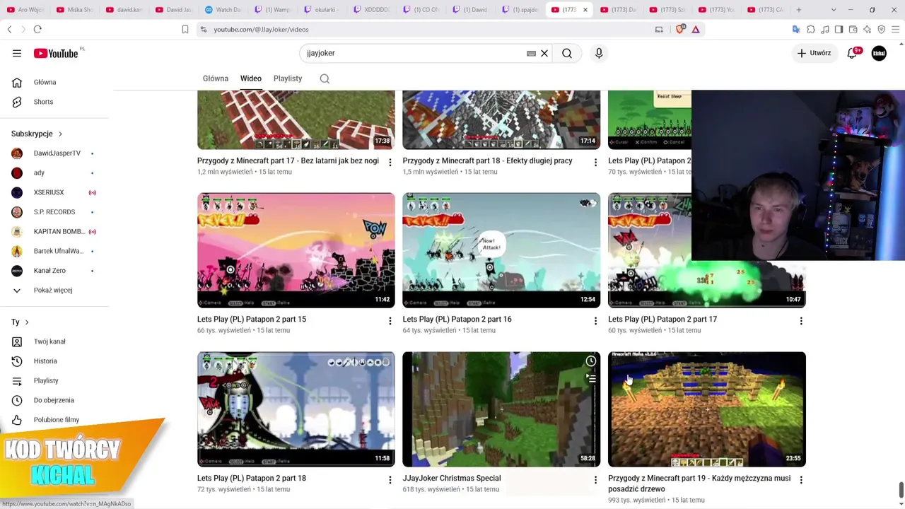Viewport: 905px width, 509px height.
Task: Open options for Patapon 2 part 15
Action: pyautogui.click(x=390, y=321)
